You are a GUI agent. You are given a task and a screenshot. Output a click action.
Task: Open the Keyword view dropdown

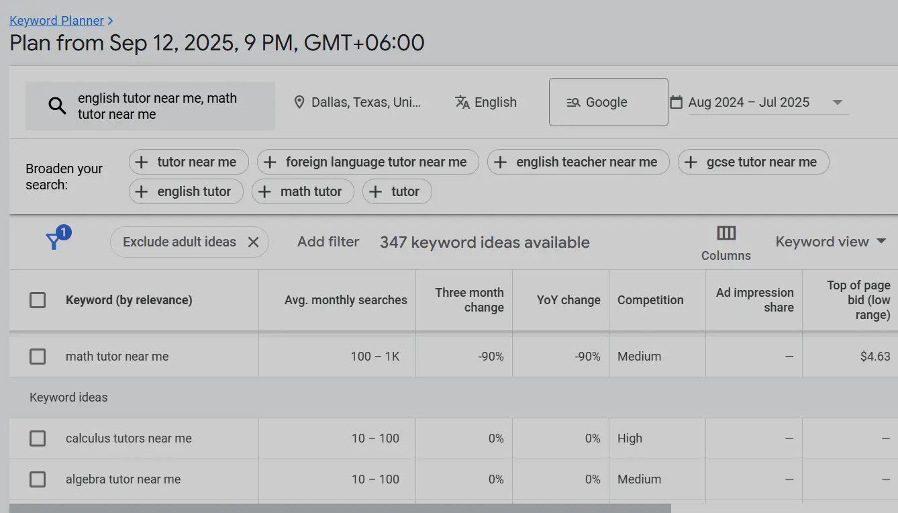pyautogui.click(x=832, y=241)
